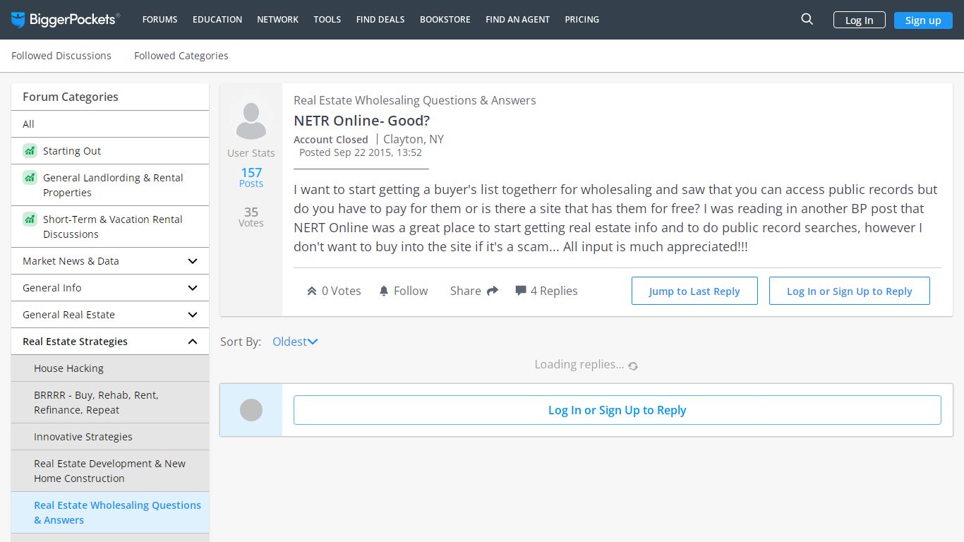Open Real Estate Development & New Home Construction
Viewport: 964px width, 542px height.
tap(110, 471)
